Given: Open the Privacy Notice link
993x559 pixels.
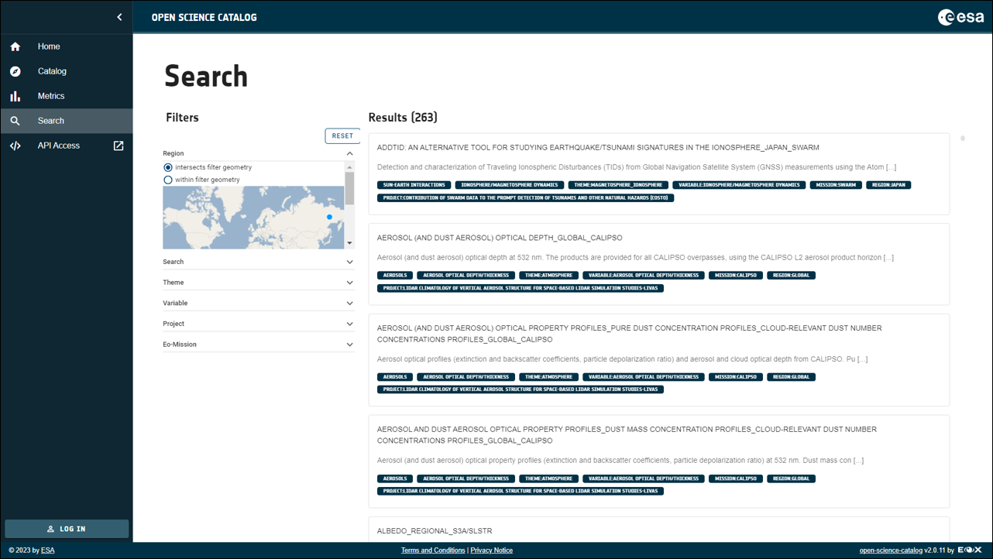Looking at the screenshot, I should [x=491, y=550].
